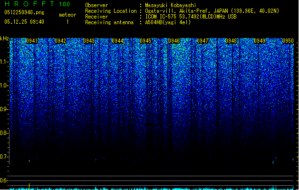Click the 0948 time marker
The width and height of the screenshot is (299, 190).
tap(231, 41)
